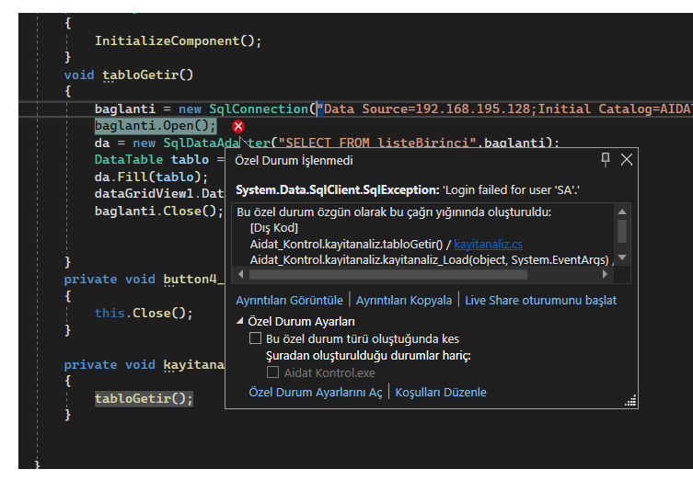Click Ayrıntıları Kopyala link
The image size is (693, 492).
[404, 301]
